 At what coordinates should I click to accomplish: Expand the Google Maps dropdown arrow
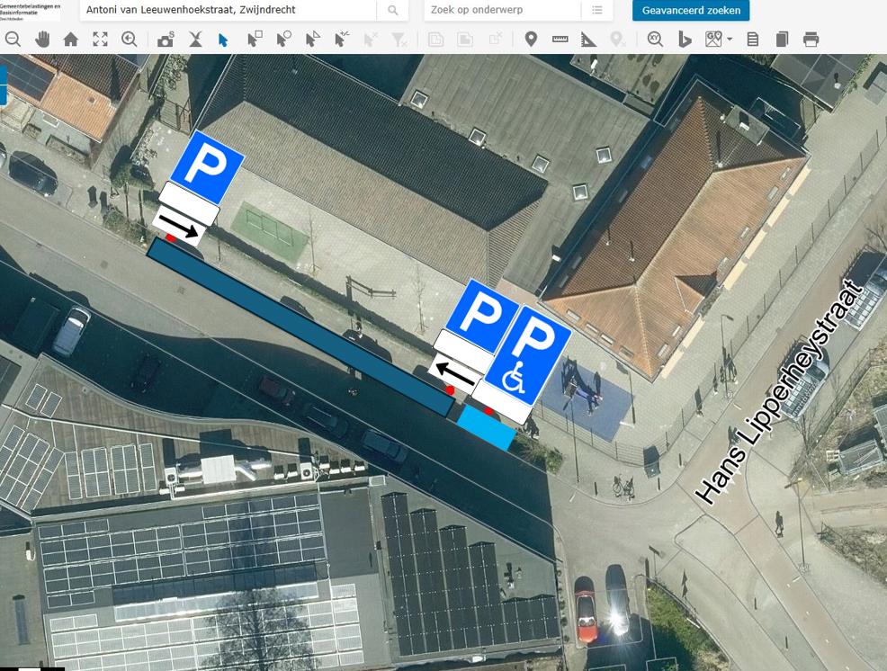click(729, 40)
